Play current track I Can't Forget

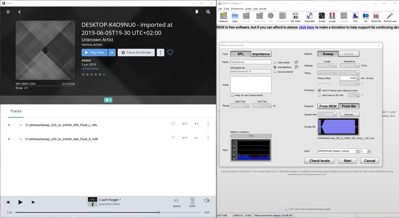[20, 202]
